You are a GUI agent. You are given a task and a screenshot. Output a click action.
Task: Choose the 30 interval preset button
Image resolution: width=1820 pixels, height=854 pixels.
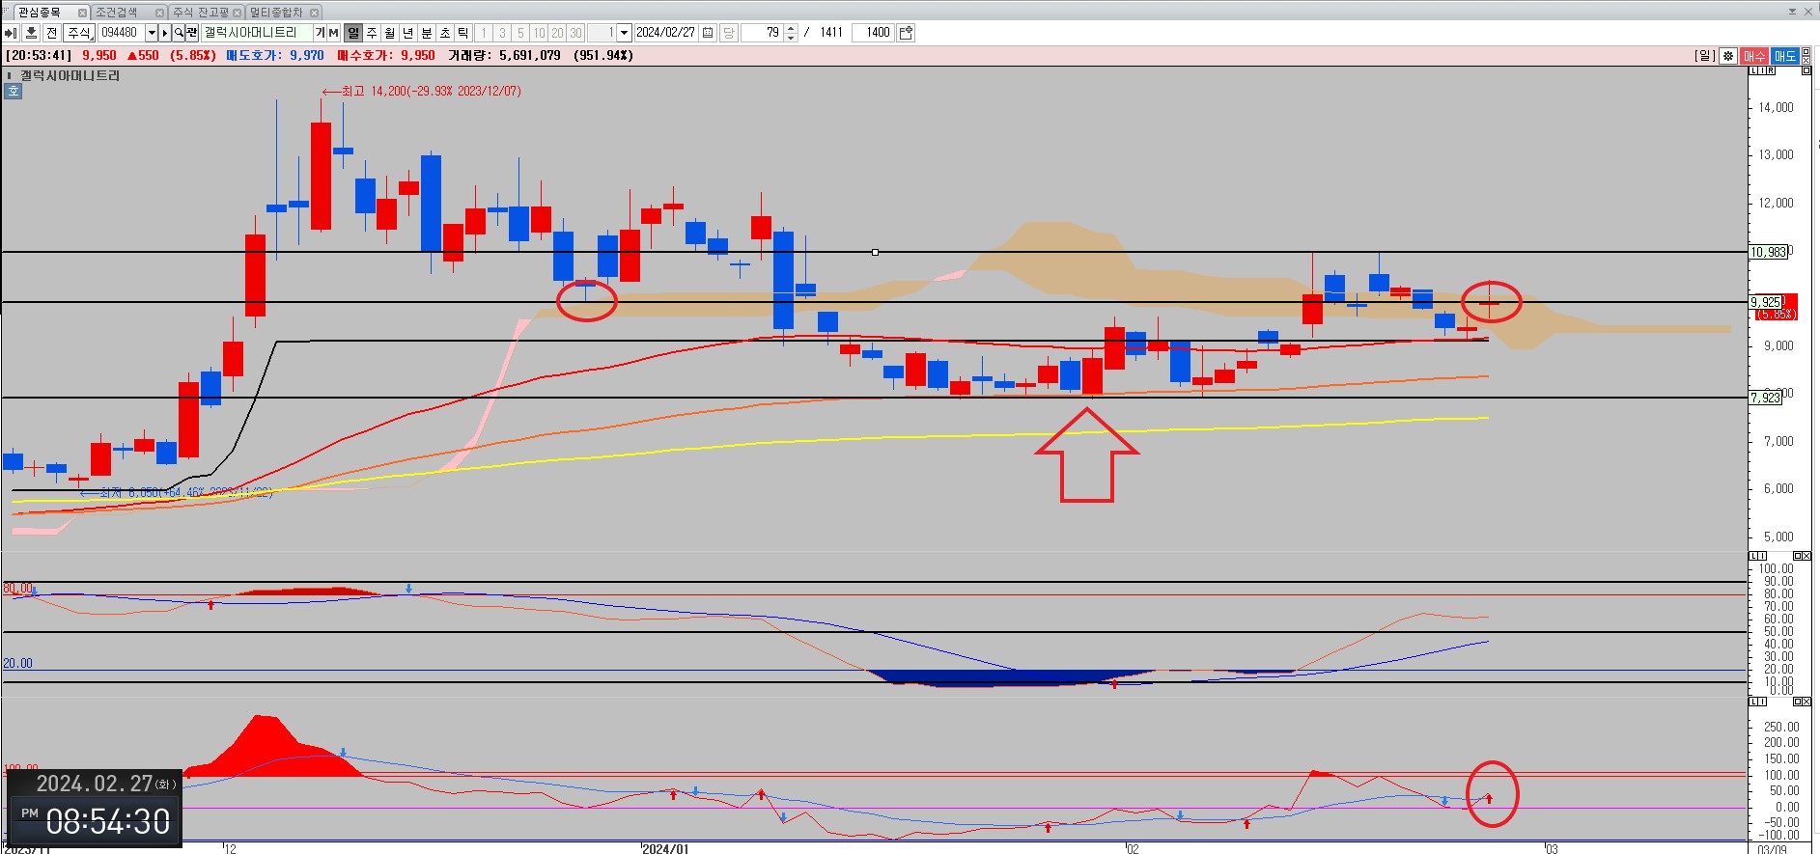pyautogui.click(x=575, y=33)
